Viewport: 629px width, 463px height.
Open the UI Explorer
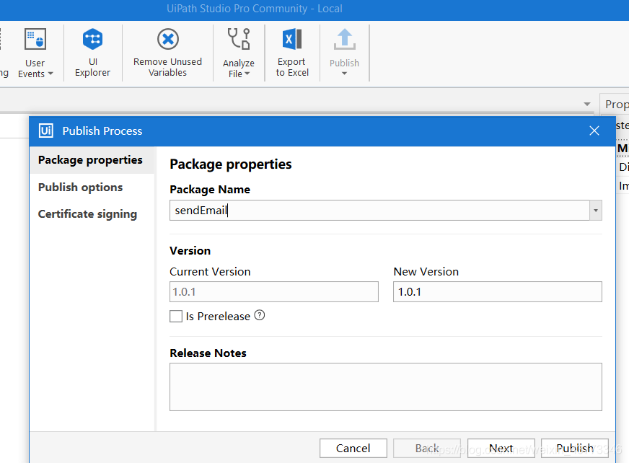tap(92, 52)
